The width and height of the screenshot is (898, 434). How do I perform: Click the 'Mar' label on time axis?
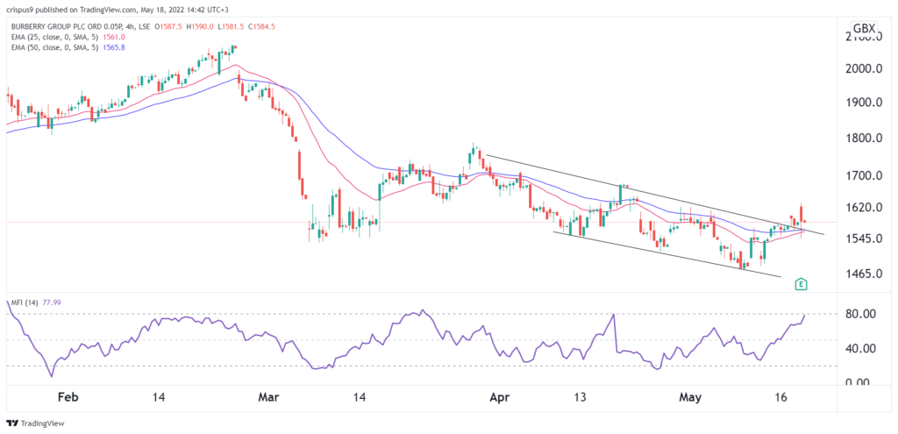[x=268, y=396]
